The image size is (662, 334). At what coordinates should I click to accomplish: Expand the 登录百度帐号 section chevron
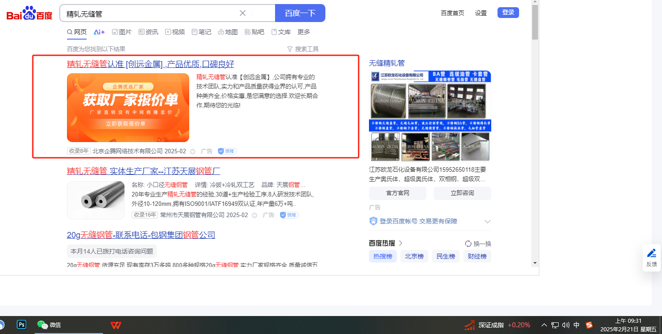point(488,222)
